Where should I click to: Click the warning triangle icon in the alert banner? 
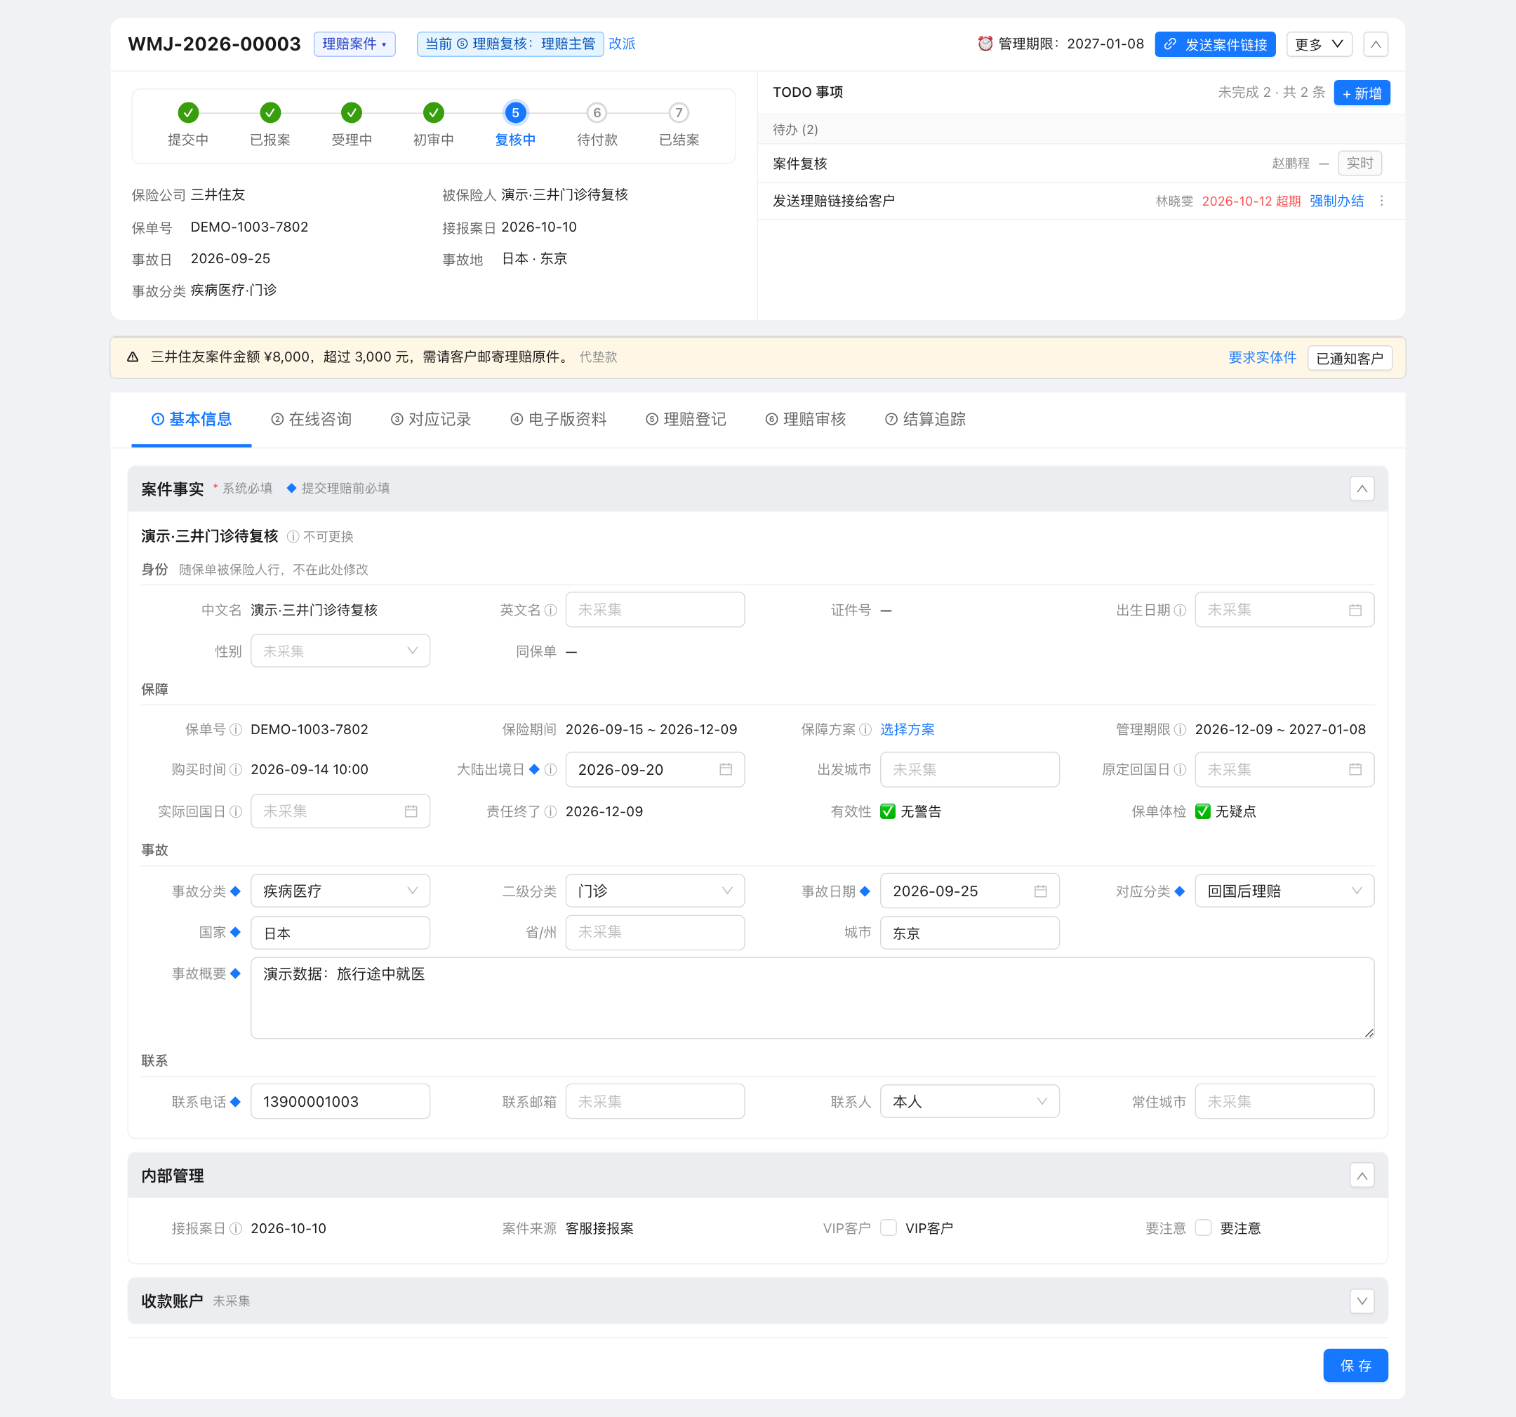point(133,357)
